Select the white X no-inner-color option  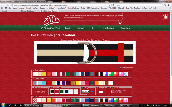pos(35,100)
